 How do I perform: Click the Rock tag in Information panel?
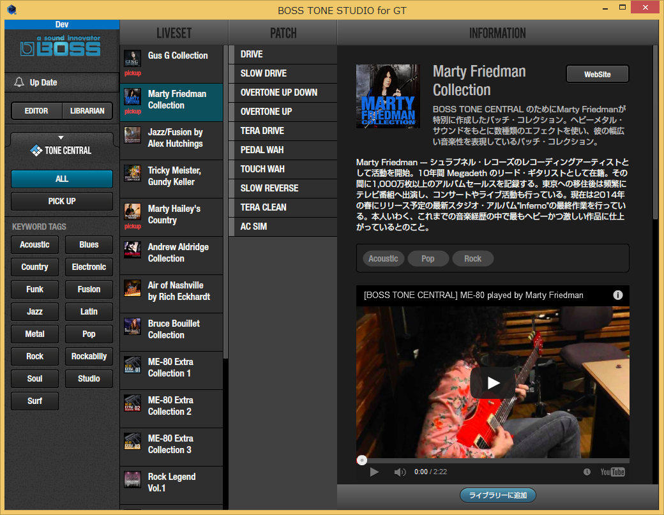[x=472, y=258]
